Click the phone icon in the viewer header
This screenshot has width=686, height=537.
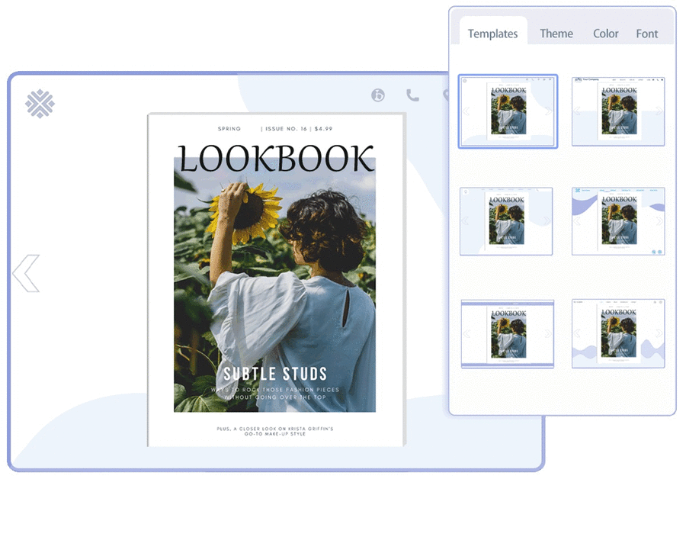point(412,95)
